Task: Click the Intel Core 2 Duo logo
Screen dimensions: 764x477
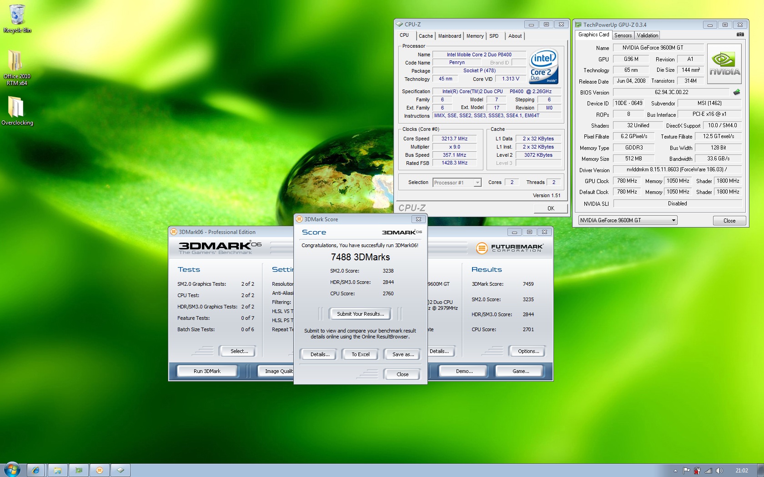Action: (x=544, y=67)
